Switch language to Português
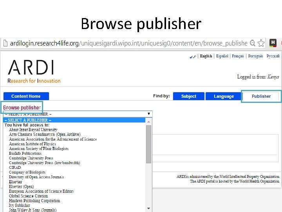The height and width of the screenshot is (212, 282). (x=255, y=56)
